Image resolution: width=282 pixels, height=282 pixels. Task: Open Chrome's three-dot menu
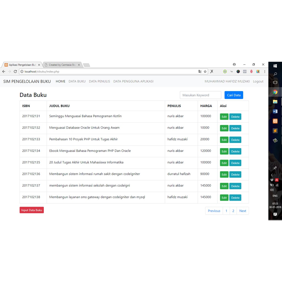coord(265,72)
